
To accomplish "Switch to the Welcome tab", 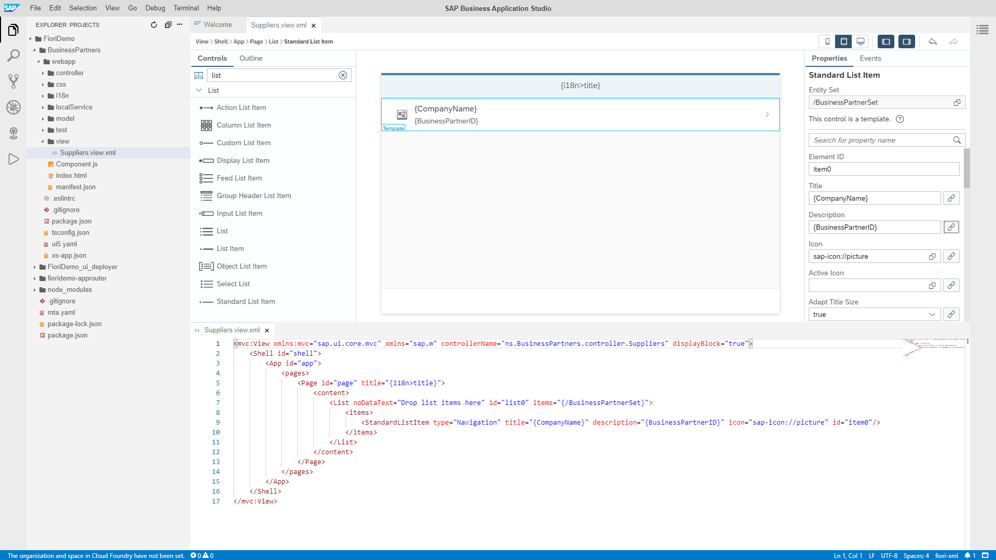I will click(217, 24).
